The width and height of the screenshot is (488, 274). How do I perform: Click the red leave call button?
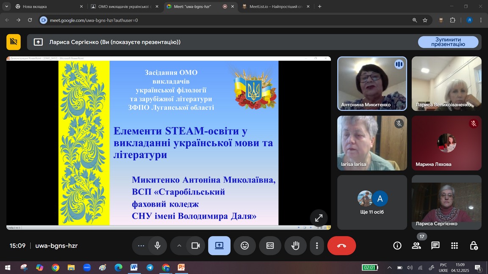tap(341, 246)
